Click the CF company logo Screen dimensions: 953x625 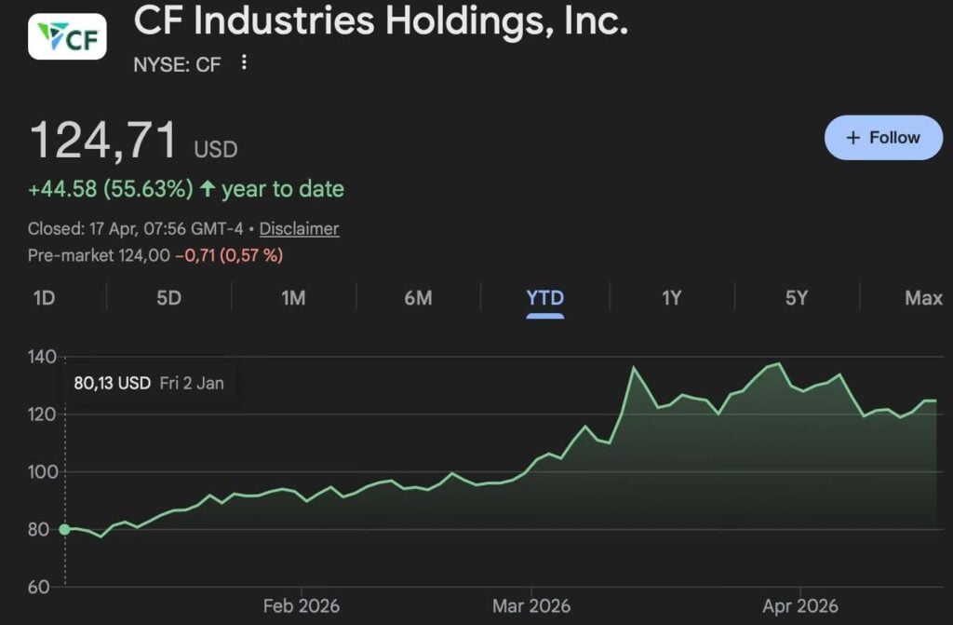(x=67, y=36)
